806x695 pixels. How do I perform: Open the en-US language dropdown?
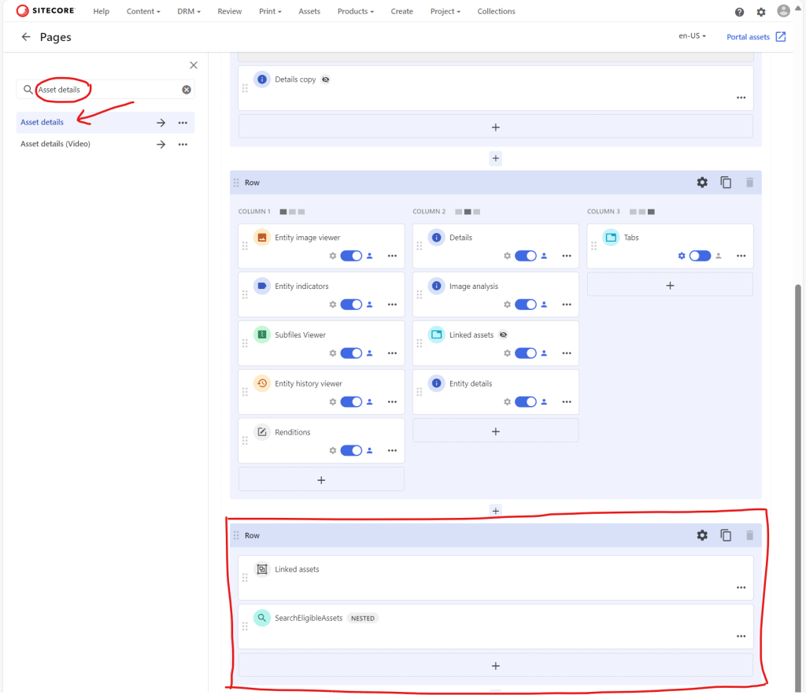[692, 36]
